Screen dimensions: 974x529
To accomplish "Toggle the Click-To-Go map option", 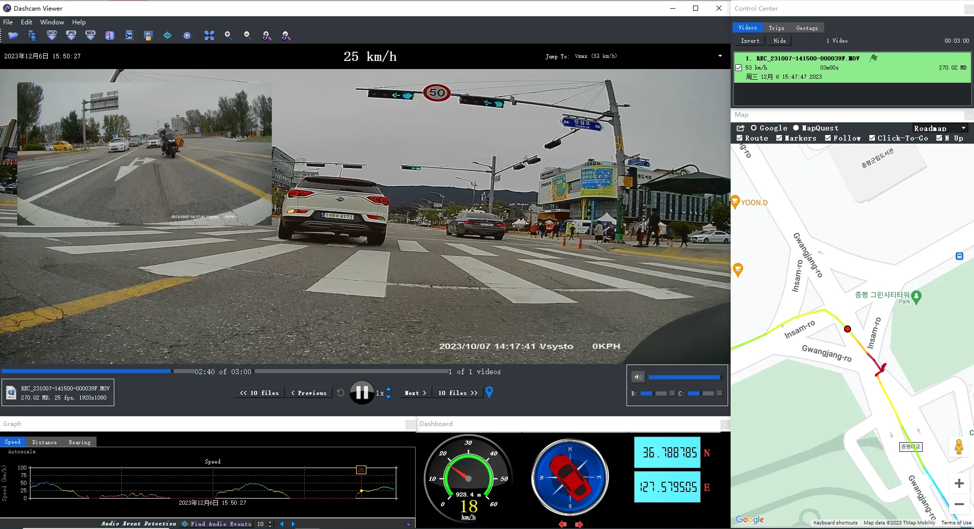I will point(872,138).
